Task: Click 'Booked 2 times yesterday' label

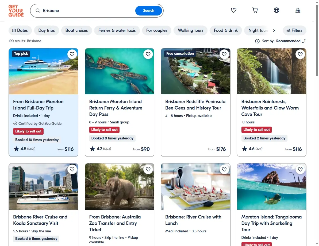Action: click(x=264, y=138)
